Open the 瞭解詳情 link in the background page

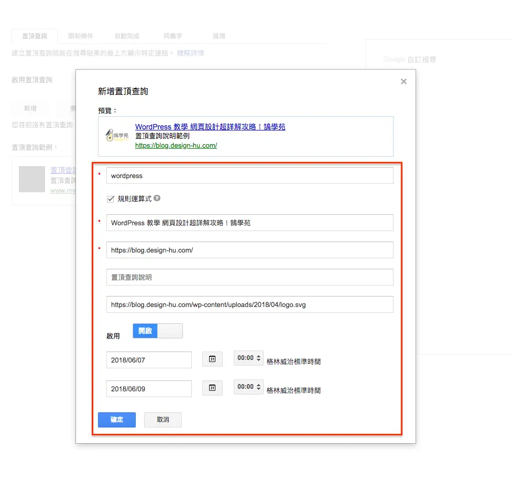pos(190,53)
